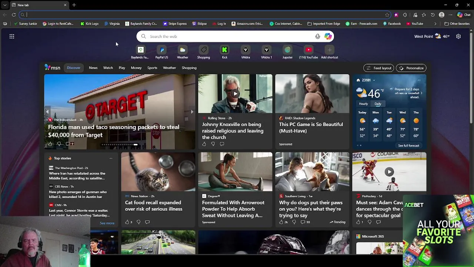Open the Weather shortcut tile
The height and width of the screenshot is (267, 474).
(183, 52)
